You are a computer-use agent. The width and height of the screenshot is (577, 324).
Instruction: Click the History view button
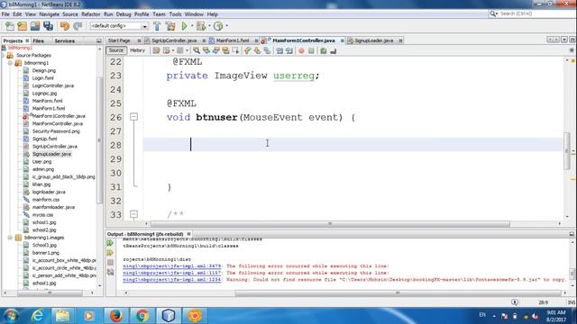click(138, 50)
